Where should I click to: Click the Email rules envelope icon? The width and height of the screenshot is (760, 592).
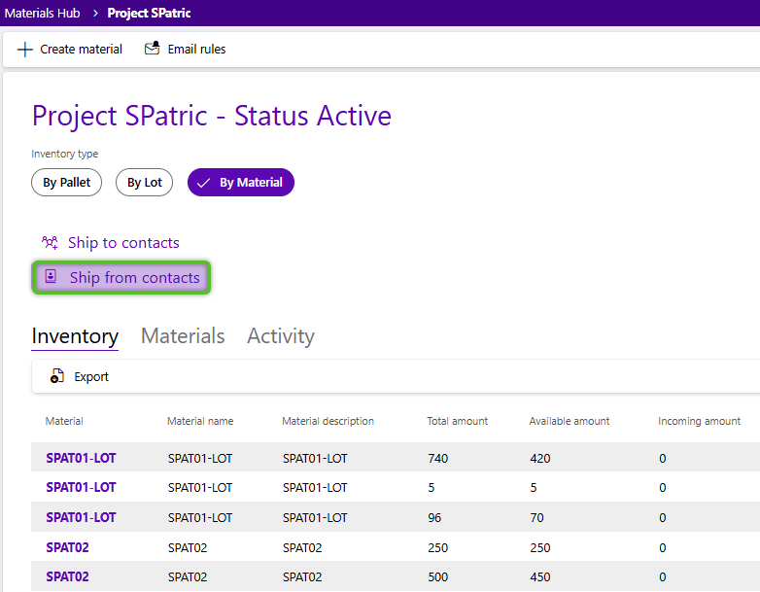tap(152, 49)
